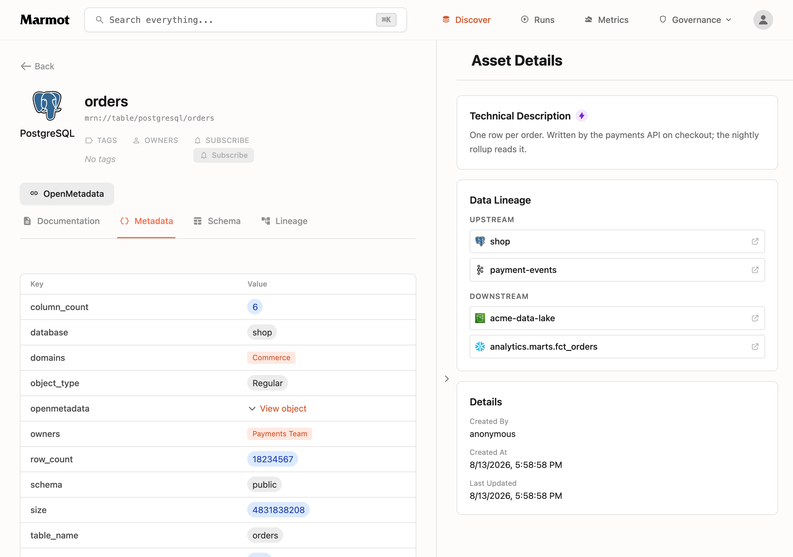Click the Asset Details heading
This screenshot has height=557, width=793.
coord(517,60)
